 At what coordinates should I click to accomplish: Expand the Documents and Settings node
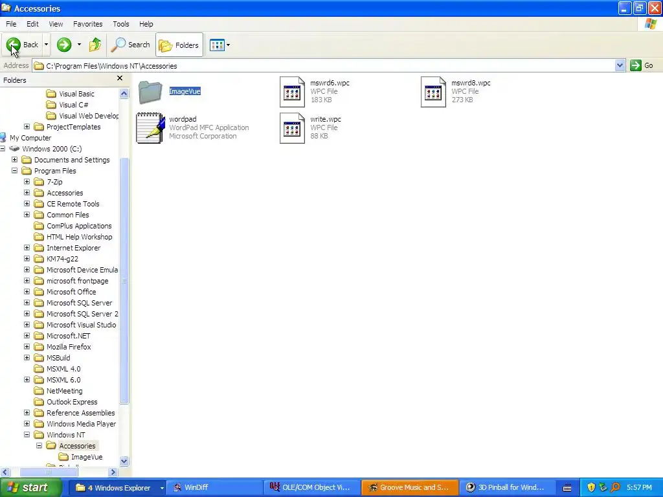(x=14, y=160)
